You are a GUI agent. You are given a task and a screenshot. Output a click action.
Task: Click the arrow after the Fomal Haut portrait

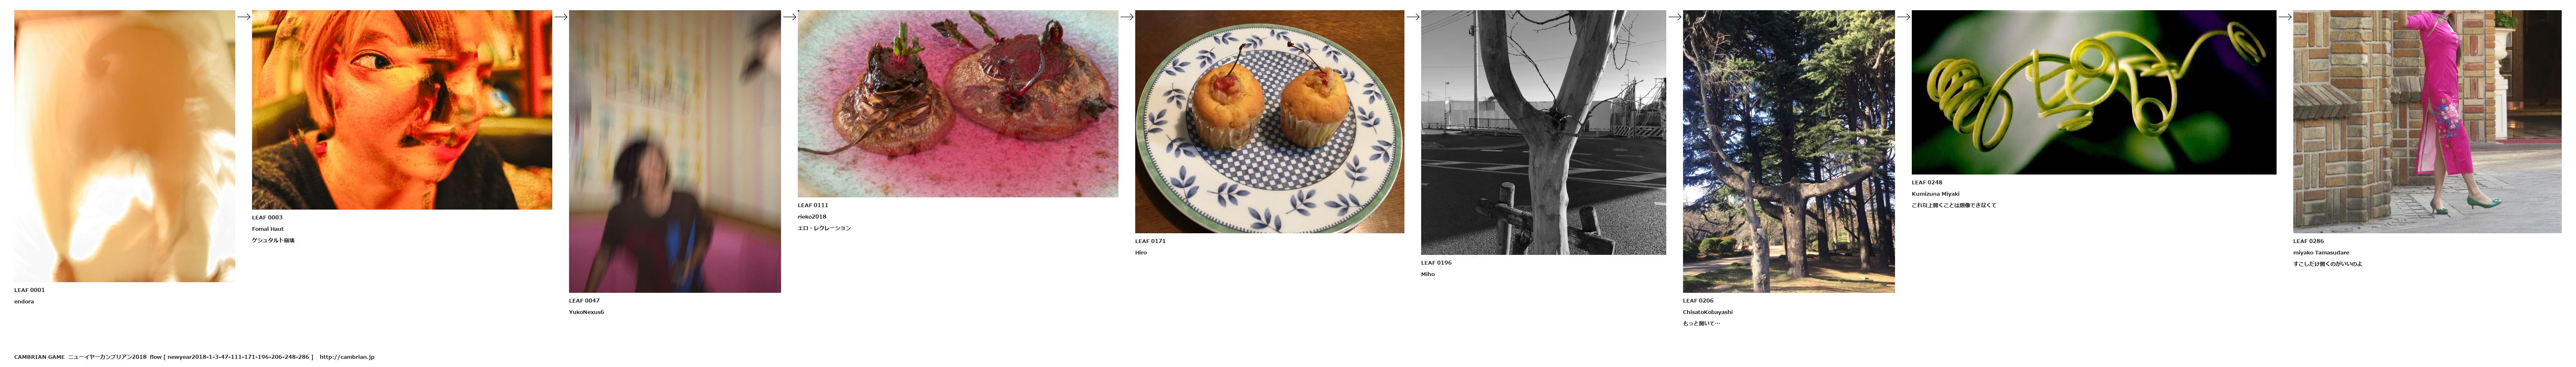[560, 17]
